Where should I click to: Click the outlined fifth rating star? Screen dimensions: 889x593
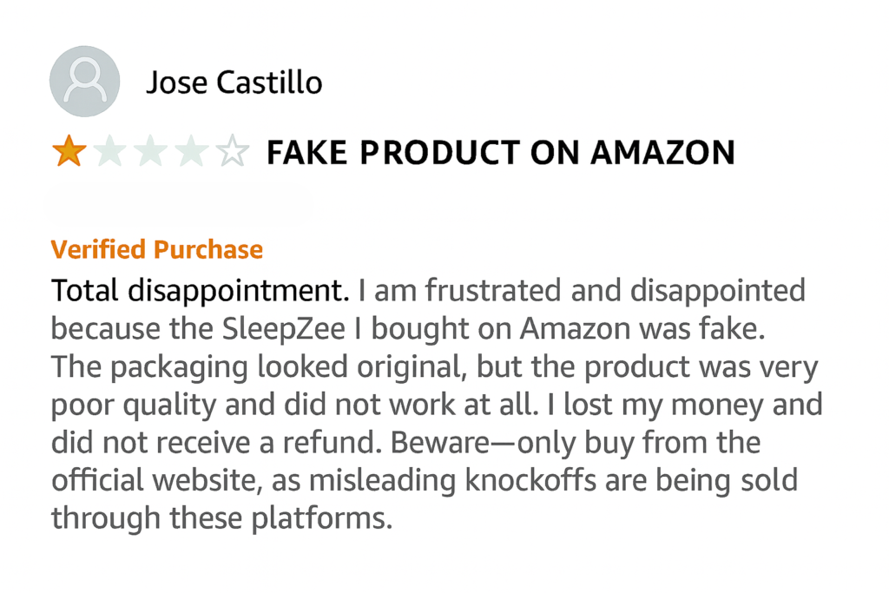(232, 152)
